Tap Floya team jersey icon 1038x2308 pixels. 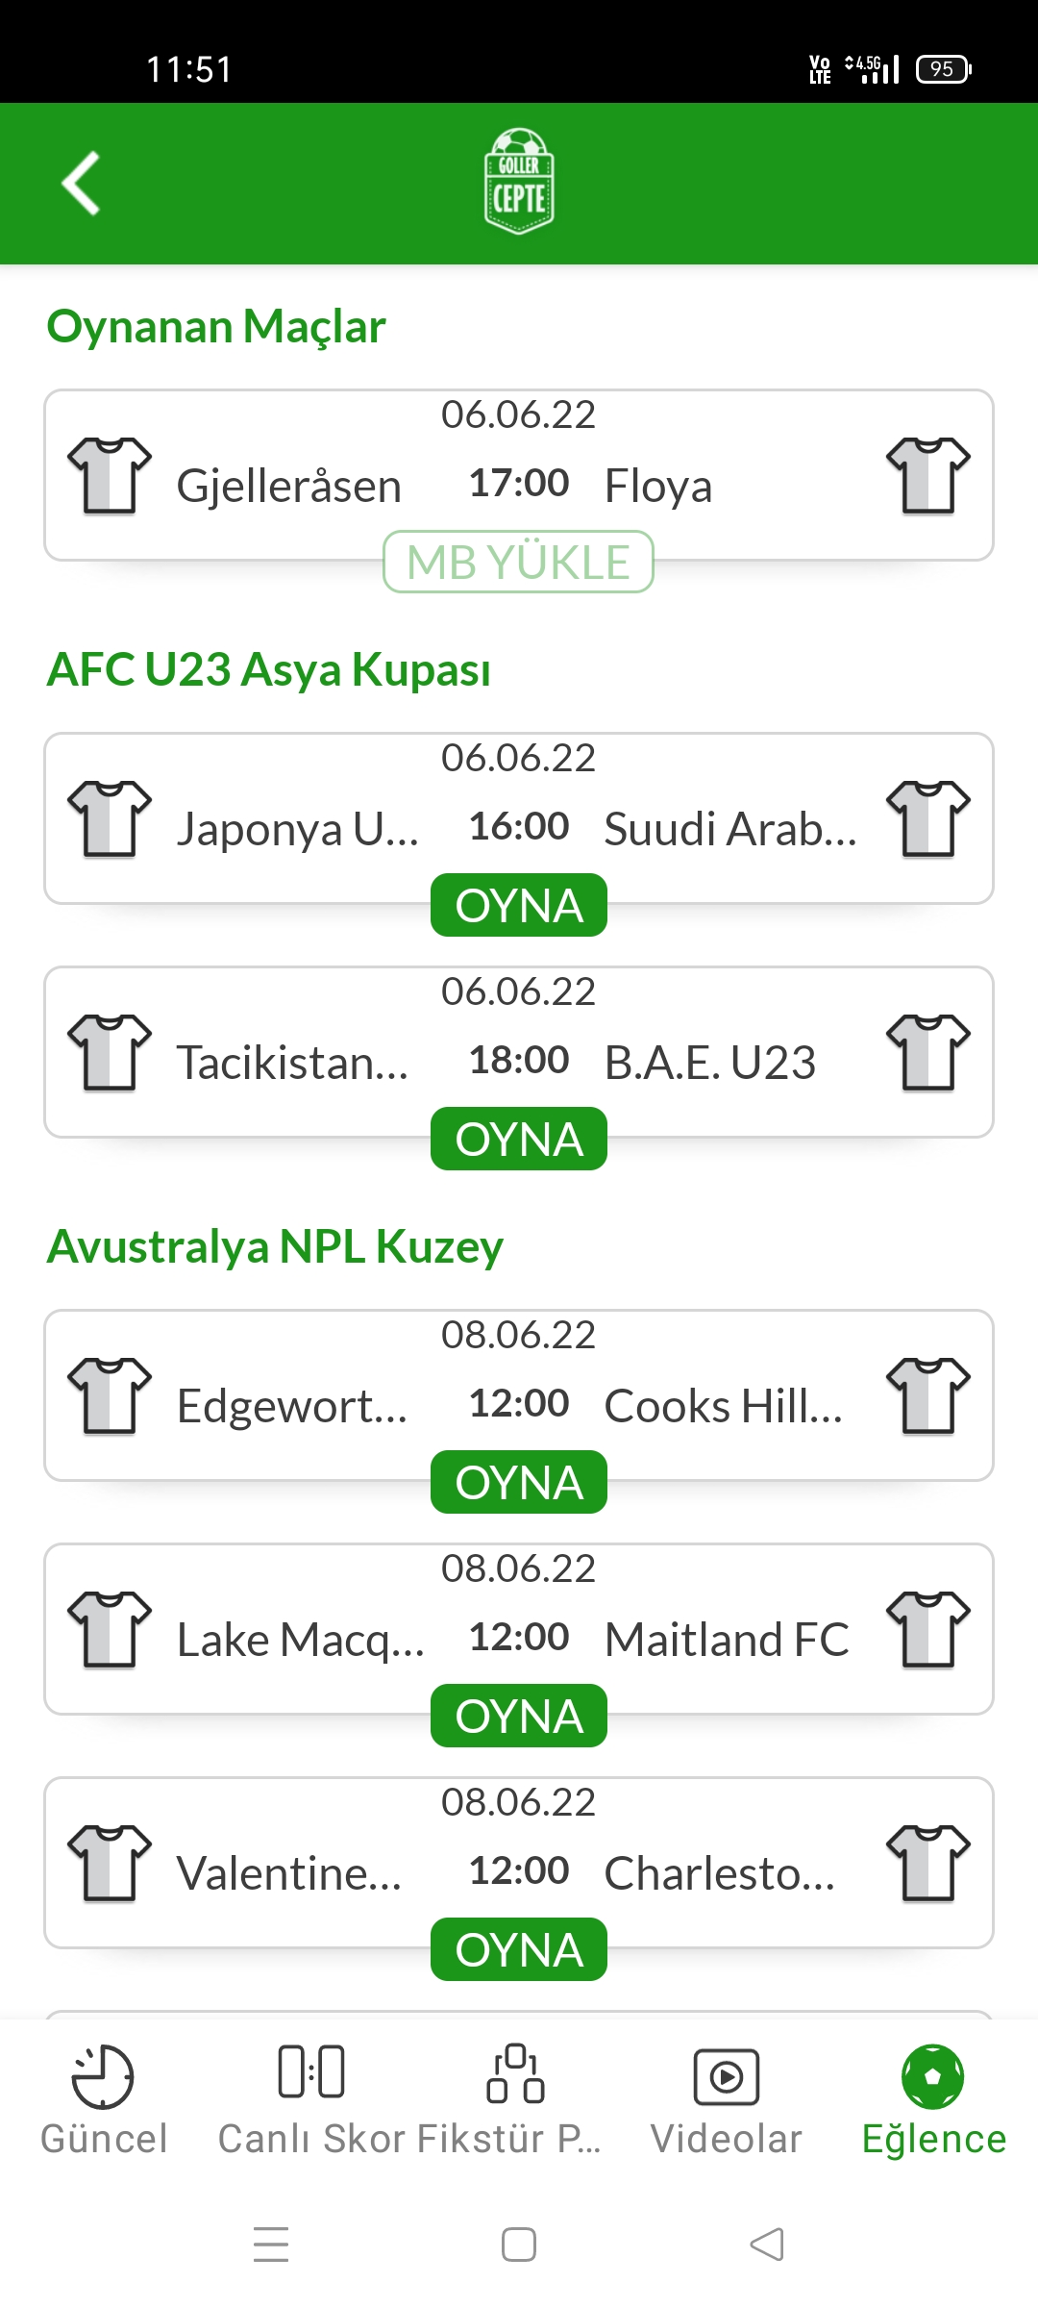[928, 475]
